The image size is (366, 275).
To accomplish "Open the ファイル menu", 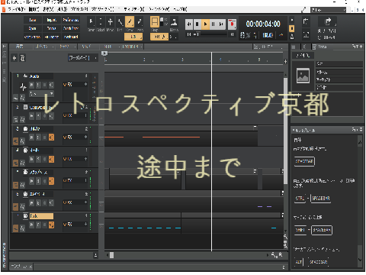I will click(x=17, y=9).
